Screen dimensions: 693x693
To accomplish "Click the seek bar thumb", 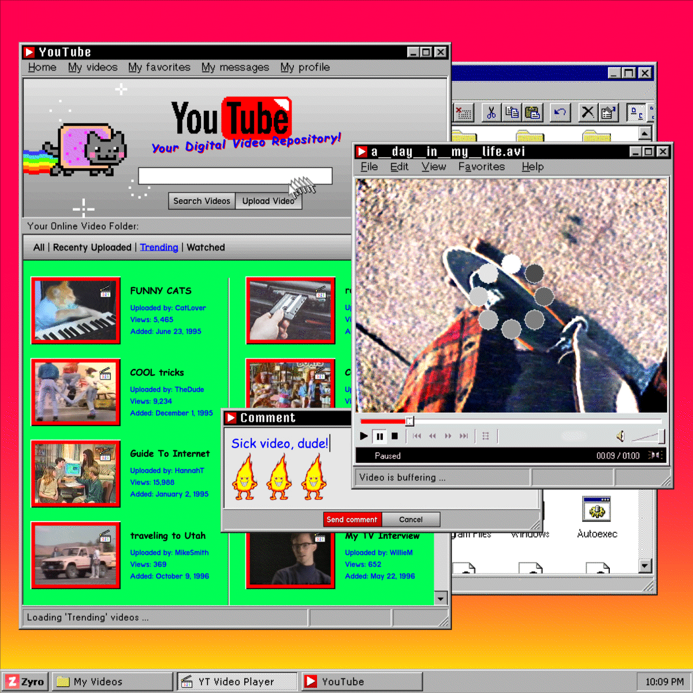I will tap(409, 421).
